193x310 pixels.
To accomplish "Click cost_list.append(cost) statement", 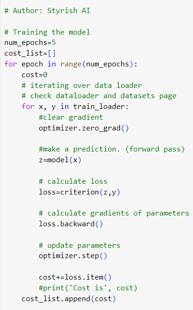I will pyautogui.click(x=69, y=299).
